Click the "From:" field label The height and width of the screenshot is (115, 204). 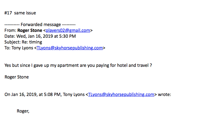tap(10, 30)
